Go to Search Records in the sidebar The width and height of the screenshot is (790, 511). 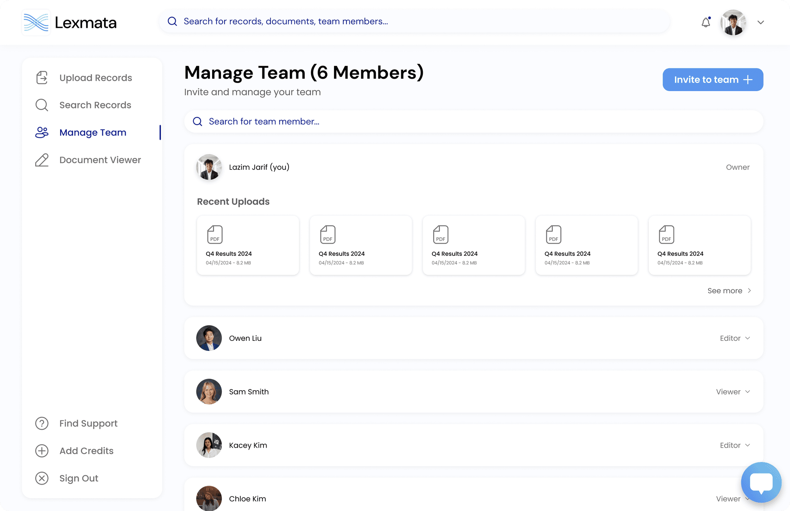point(95,105)
